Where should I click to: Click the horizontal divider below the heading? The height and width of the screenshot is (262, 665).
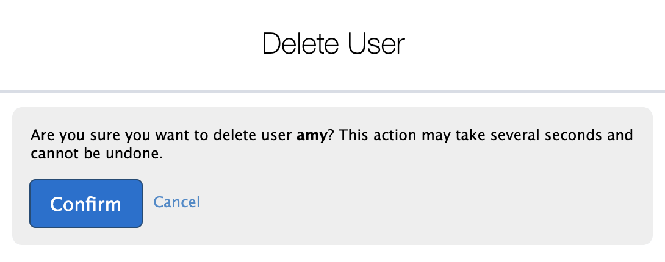click(x=332, y=91)
